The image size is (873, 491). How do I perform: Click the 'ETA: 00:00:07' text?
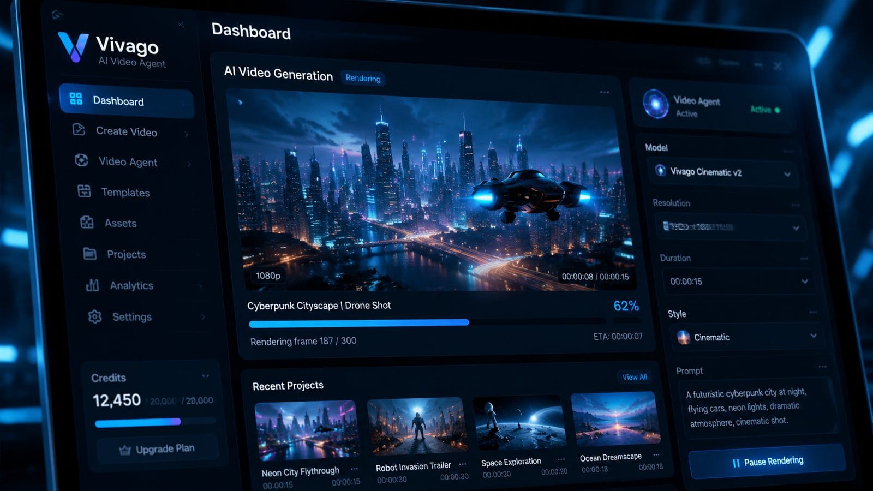618,337
